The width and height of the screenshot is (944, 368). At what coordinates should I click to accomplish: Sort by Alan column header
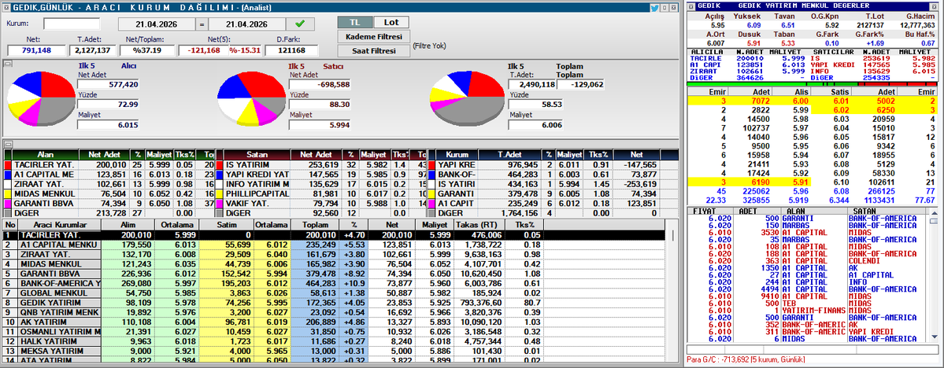coord(46,155)
